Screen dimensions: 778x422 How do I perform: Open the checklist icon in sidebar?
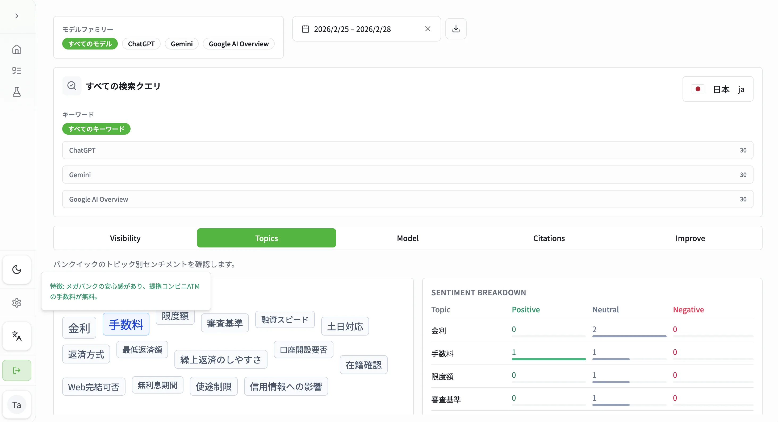[x=16, y=71]
